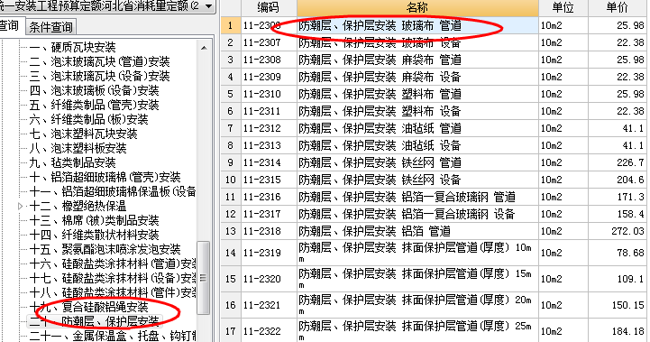Select row number 9 header
The width and height of the screenshot is (650, 342).
[x=230, y=162]
